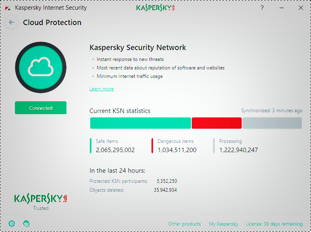Click the gray processing bar segment

(x=272, y=123)
